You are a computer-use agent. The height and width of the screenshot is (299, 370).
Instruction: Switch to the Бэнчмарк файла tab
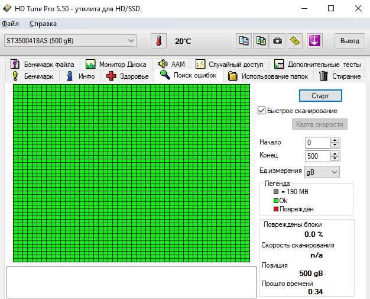click(43, 64)
